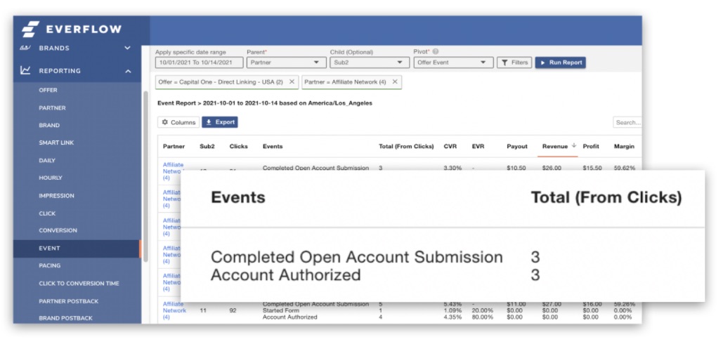
Task: Open the Parent dropdown set to Partner
Action: (287, 62)
